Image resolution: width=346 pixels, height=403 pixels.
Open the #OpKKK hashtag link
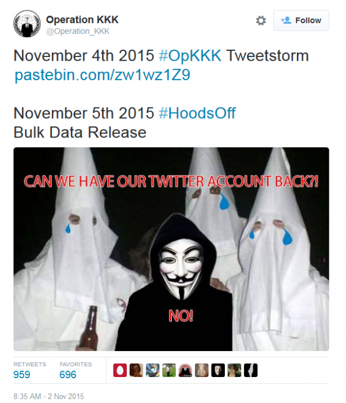click(190, 55)
